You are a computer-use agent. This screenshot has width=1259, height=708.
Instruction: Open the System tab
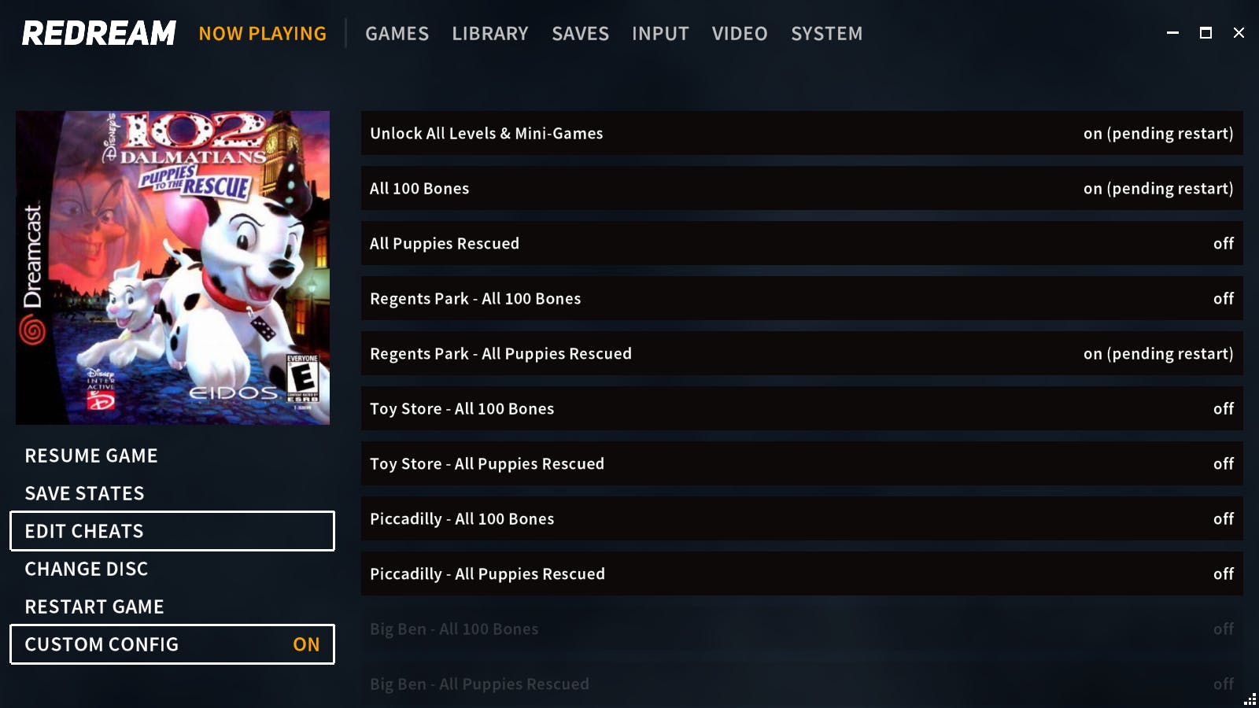tap(826, 34)
